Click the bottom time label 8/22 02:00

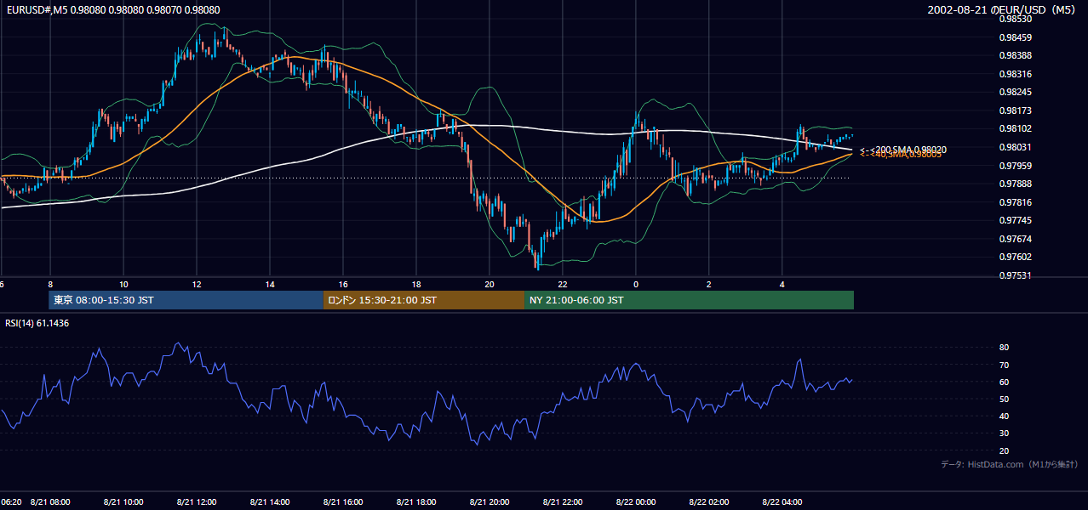click(709, 502)
